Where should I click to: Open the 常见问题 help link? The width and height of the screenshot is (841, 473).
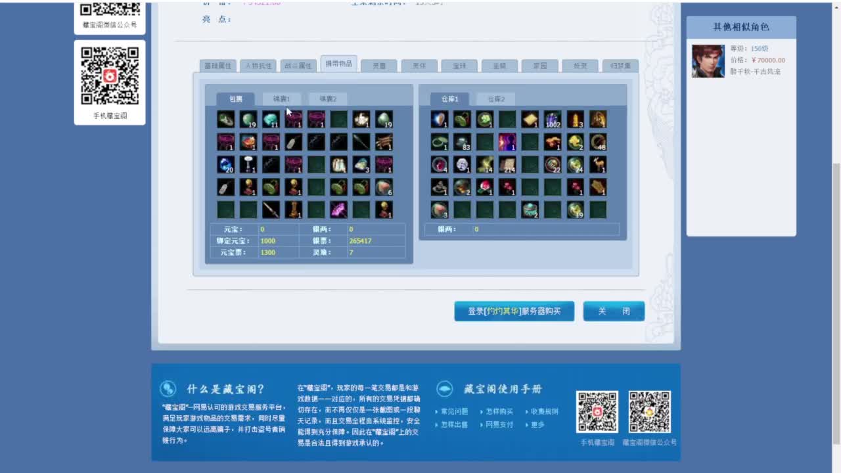pyautogui.click(x=454, y=412)
